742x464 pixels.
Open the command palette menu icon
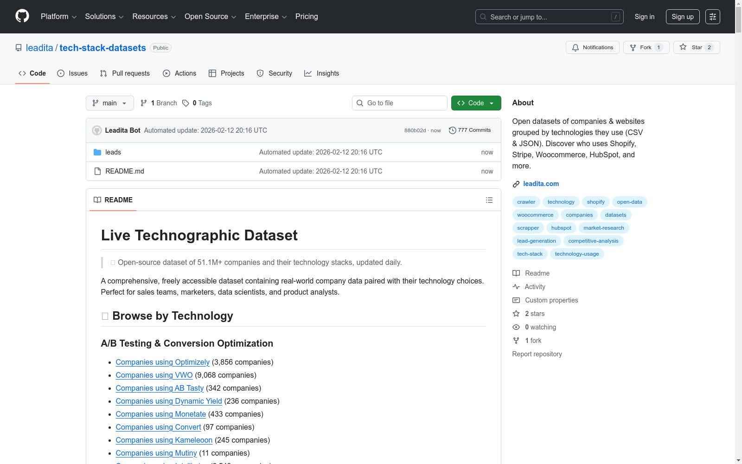click(x=713, y=17)
